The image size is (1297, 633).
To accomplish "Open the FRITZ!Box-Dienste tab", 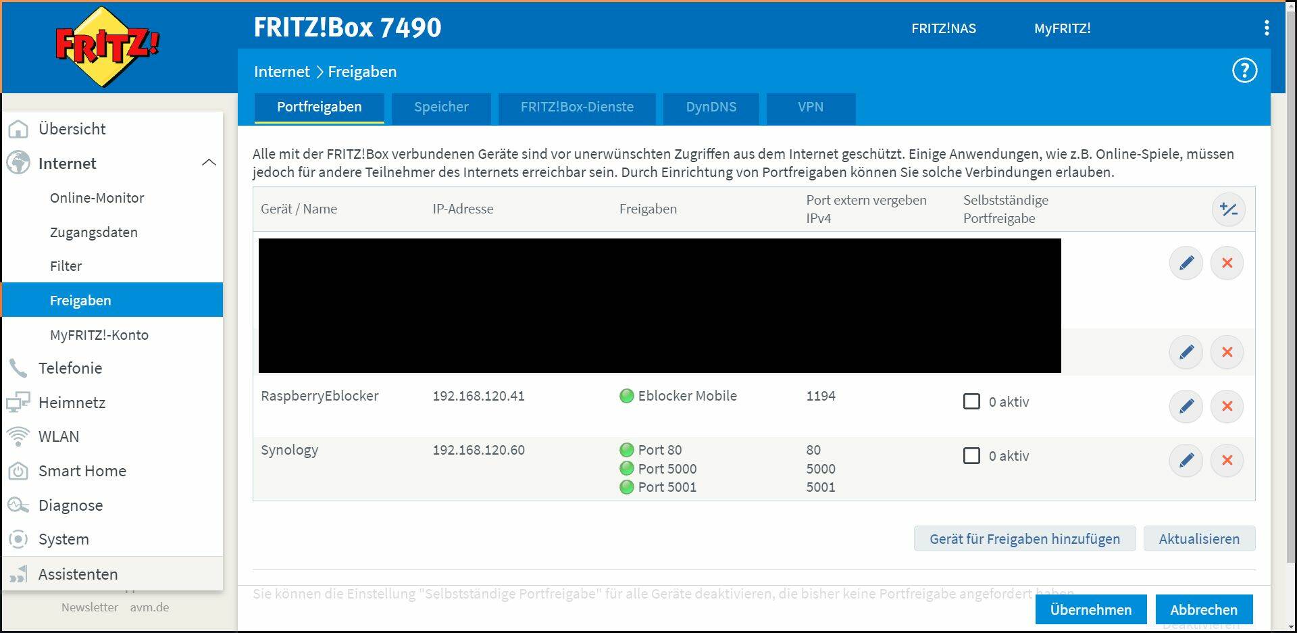I will point(577,107).
